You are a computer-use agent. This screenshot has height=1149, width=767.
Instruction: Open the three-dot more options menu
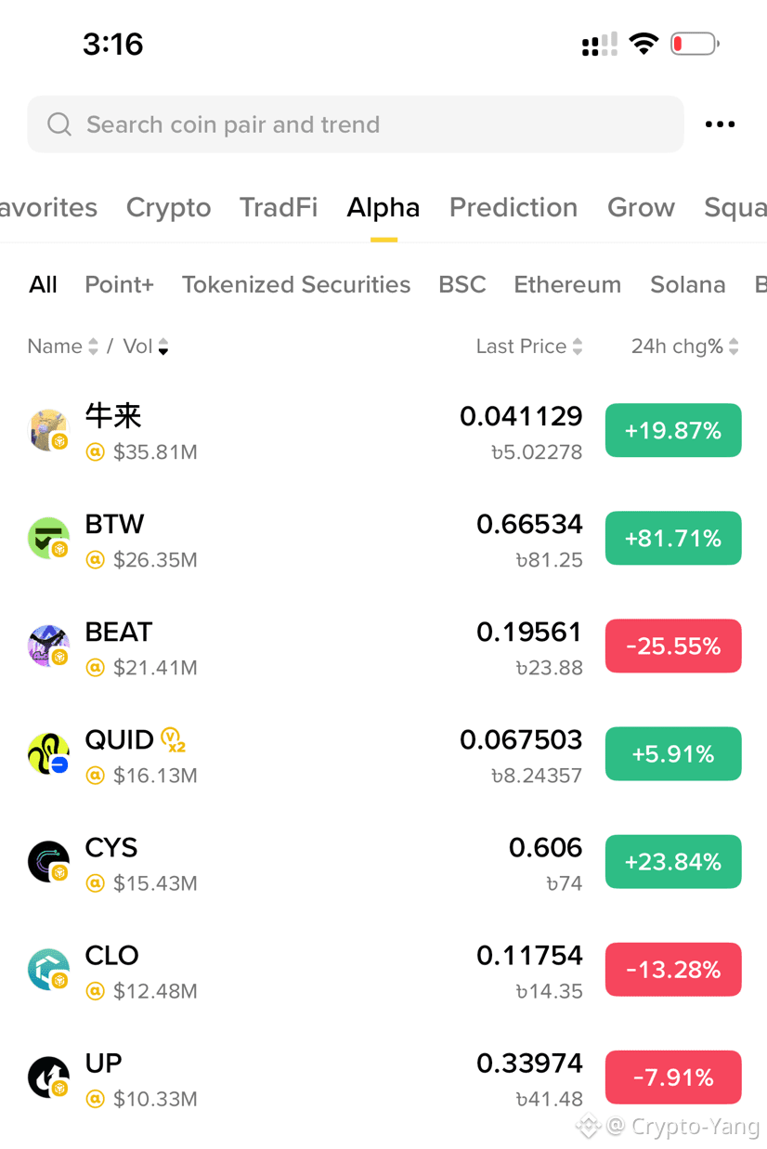[720, 124]
